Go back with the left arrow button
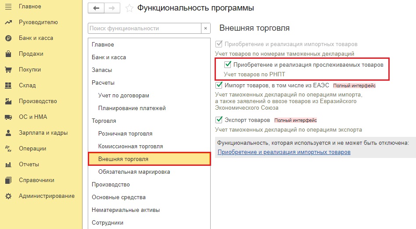Image resolution: width=416 pixels, height=229 pixels. click(96, 8)
